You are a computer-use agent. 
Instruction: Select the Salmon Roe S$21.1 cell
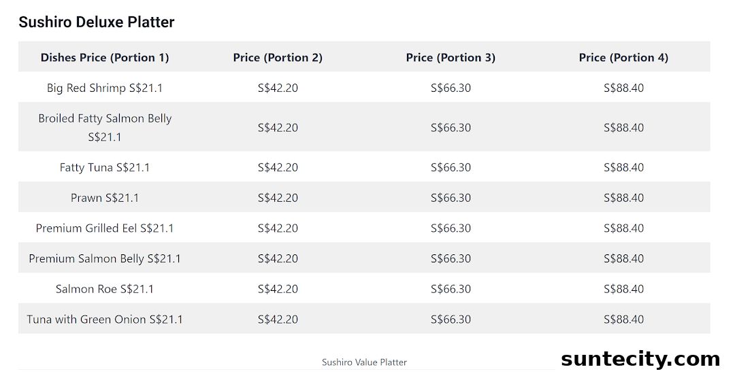click(105, 289)
